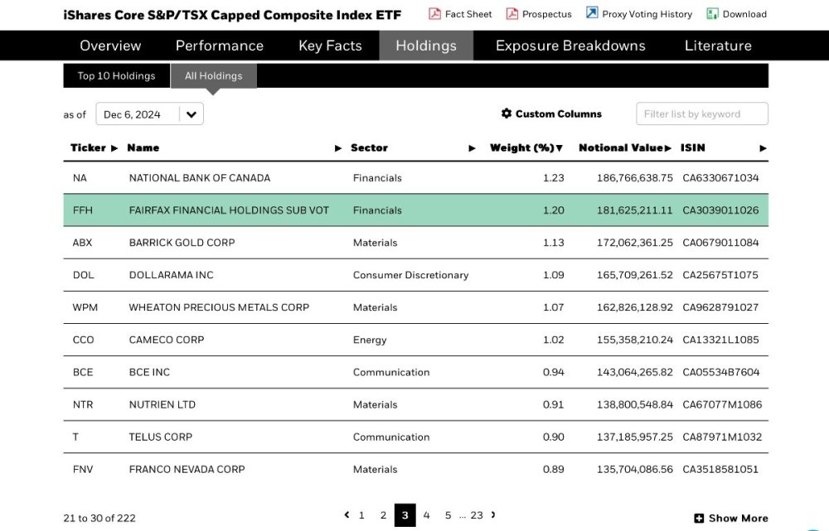829x531 pixels.
Task: Click the Custom Columns gear icon
Action: pyautogui.click(x=507, y=113)
